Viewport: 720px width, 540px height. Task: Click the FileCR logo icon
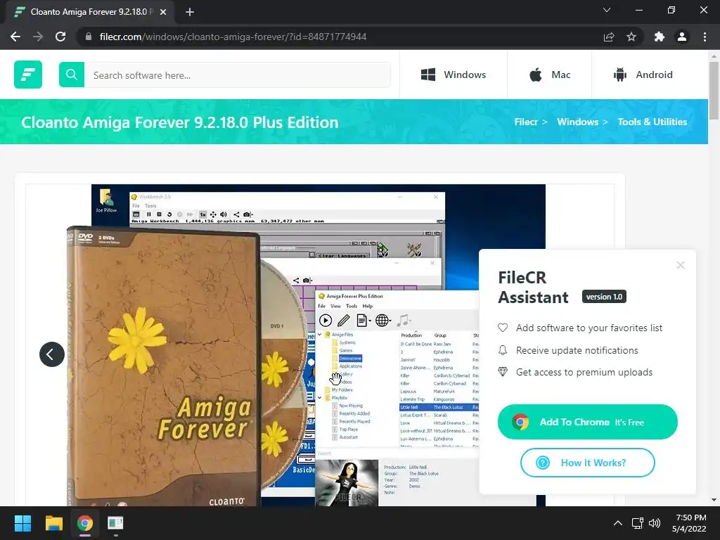[28, 75]
